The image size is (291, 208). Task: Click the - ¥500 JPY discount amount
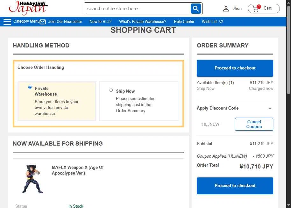pos(263,156)
